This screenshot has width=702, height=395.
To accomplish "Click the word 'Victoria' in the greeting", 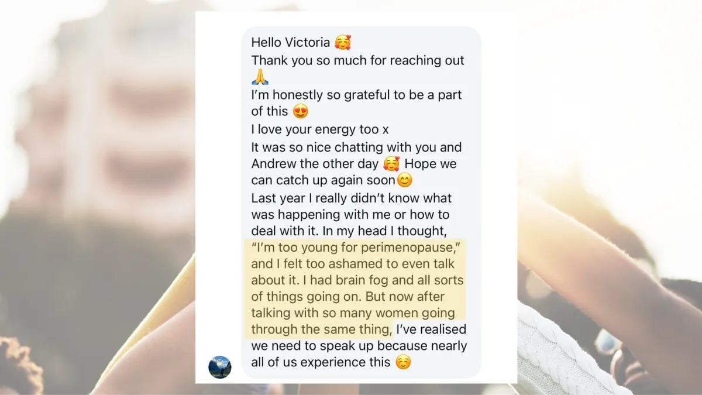I will (x=307, y=43).
